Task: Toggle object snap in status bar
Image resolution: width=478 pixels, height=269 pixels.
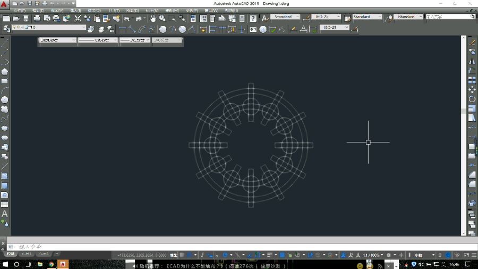Action: pos(257,255)
